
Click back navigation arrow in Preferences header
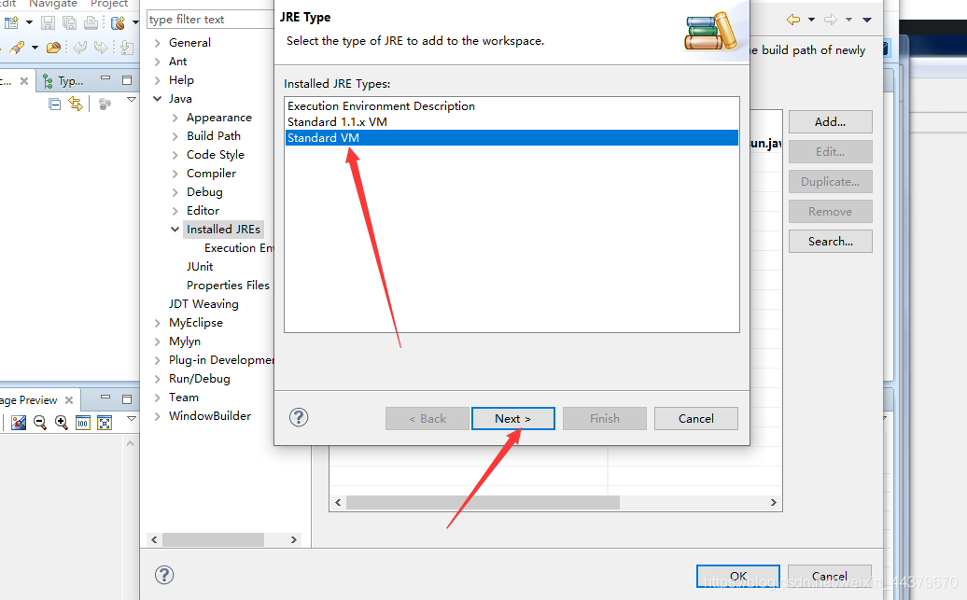[793, 20]
